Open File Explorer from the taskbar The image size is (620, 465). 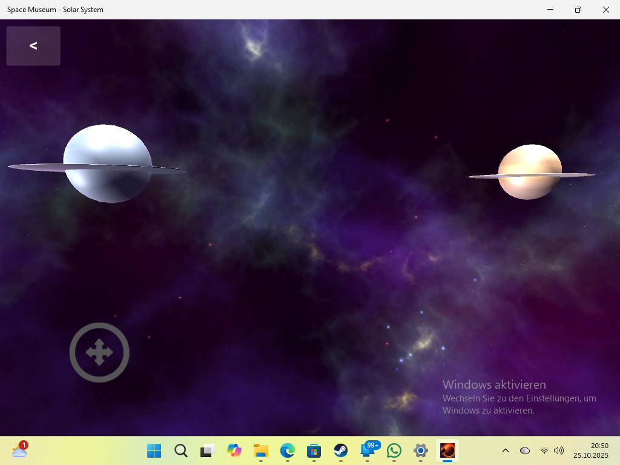click(x=261, y=450)
